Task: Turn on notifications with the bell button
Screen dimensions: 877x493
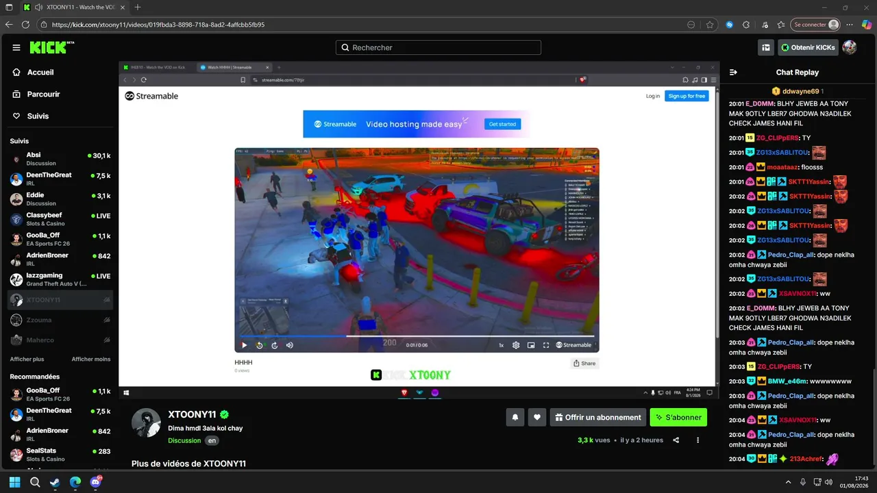Action: pos(515,417)
